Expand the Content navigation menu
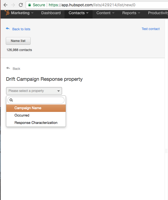This screenshot has width=168, height=200. 105,13
